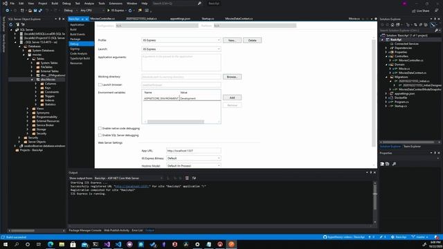Screen dimensions: 443x249
Task: Pin the SQL Server Object Explorer panel
Action: pyautogui.click(x=60, y=19)
